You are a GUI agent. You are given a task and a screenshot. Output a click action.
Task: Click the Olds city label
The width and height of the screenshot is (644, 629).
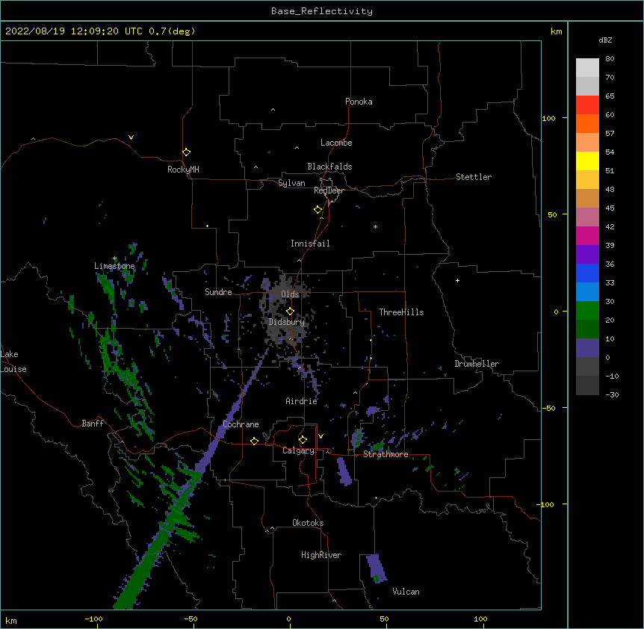(290, 294)
